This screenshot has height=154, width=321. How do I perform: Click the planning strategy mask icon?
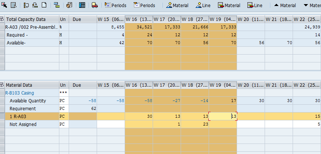pos(69,5)
